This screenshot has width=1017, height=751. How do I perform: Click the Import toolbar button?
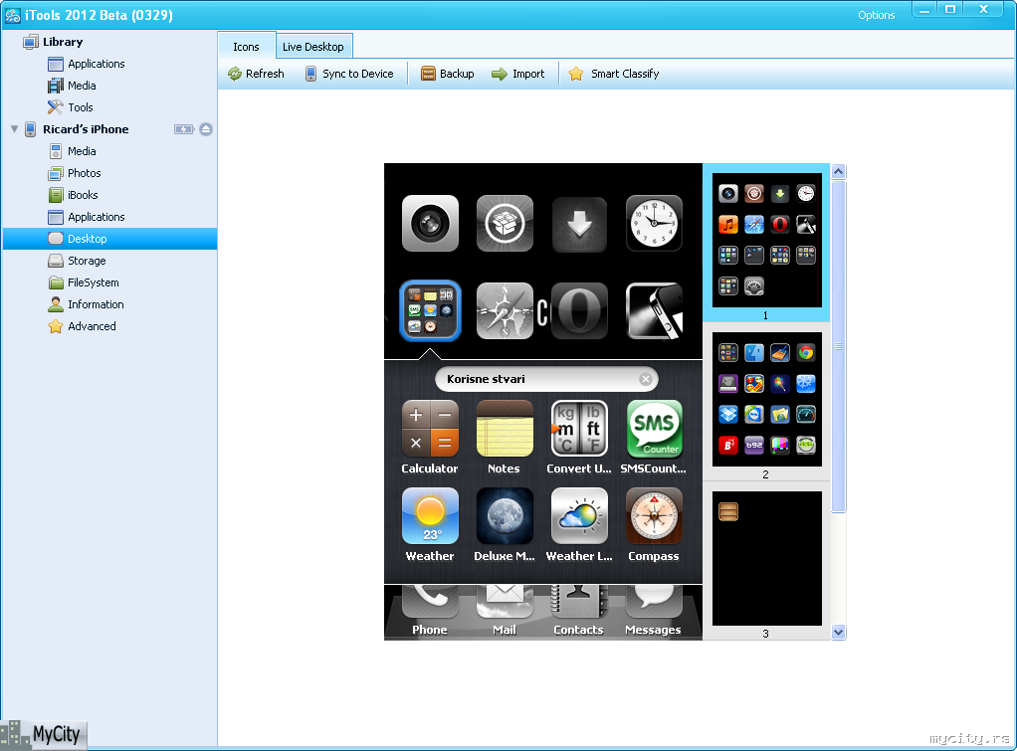click(x=517, y=74)
